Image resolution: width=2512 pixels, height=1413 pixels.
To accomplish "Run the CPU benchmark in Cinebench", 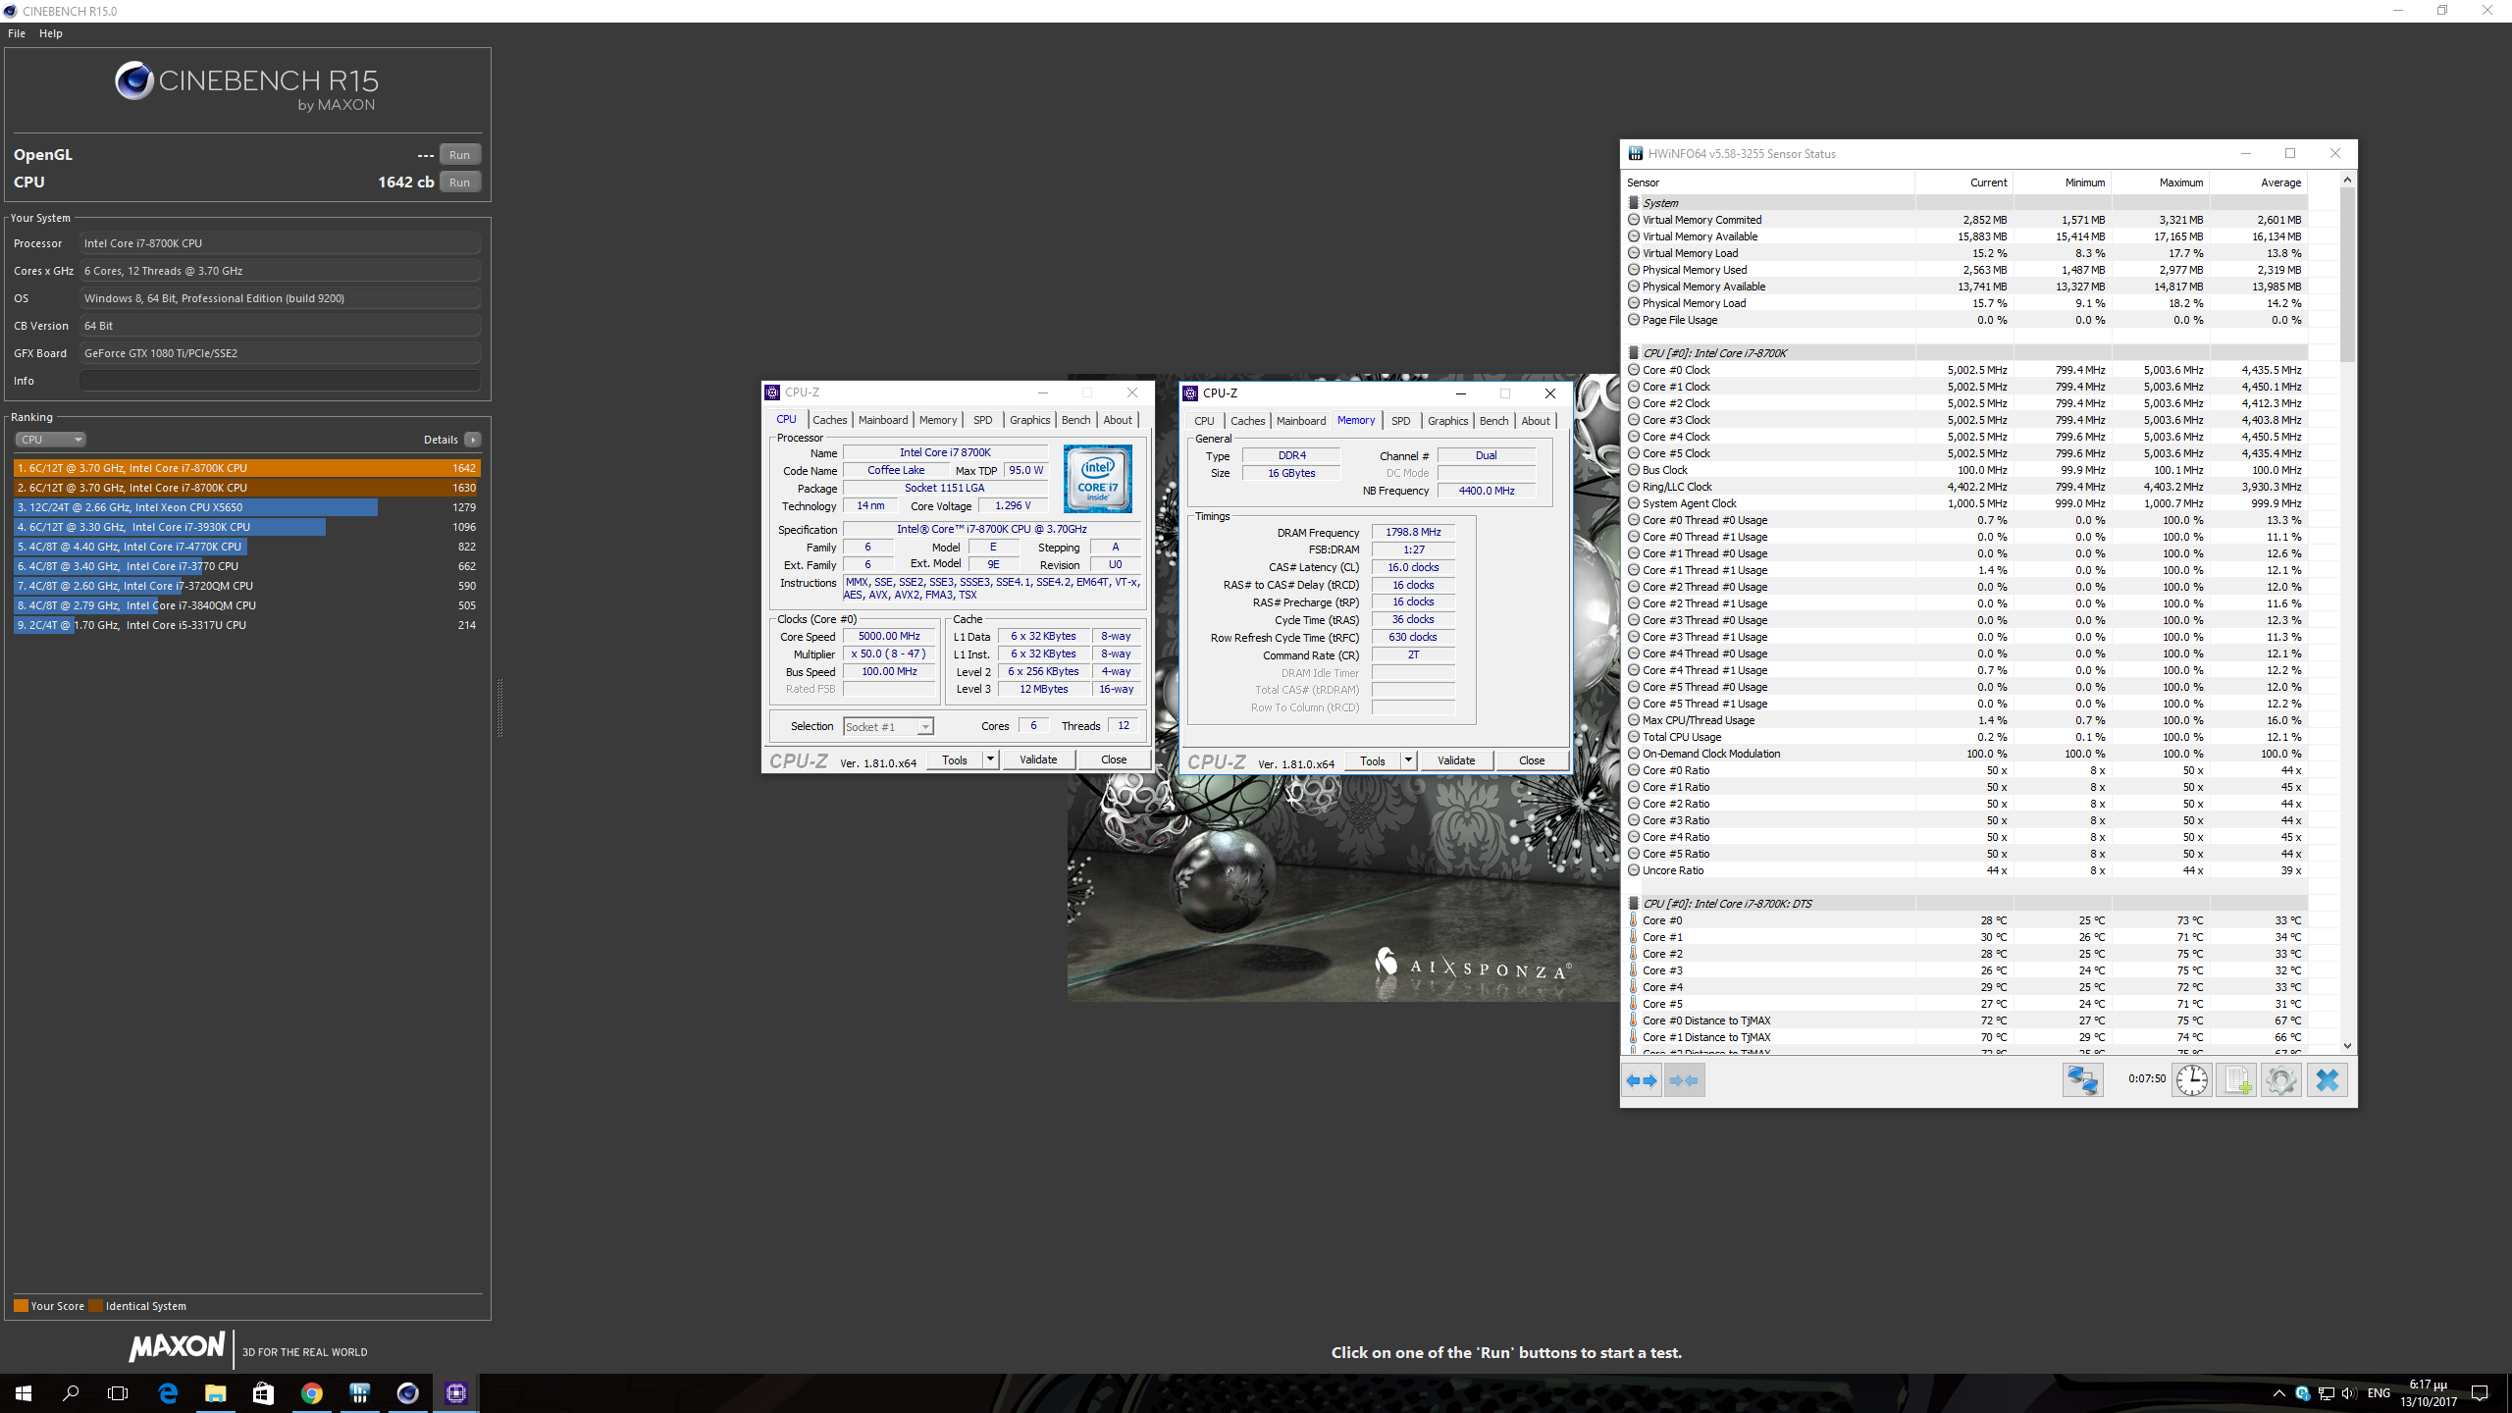I will click(459, 183).
